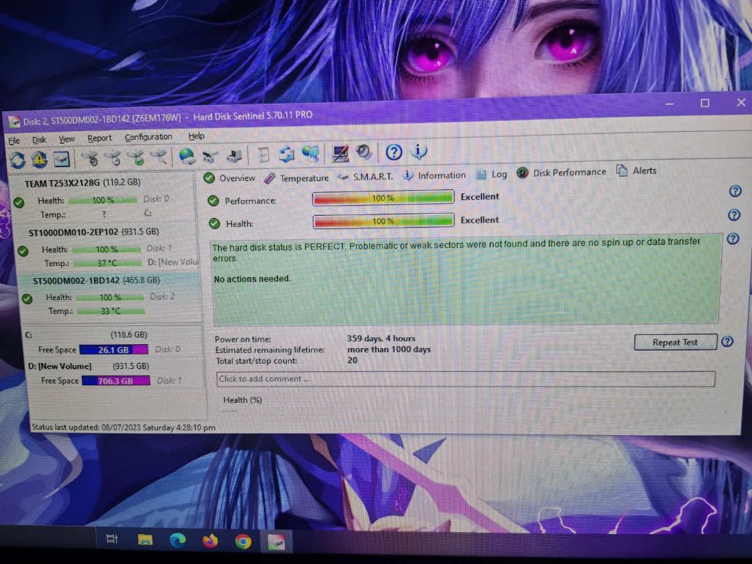
Task: Click the Repeat Test button
Action: [x=675, y=342]
